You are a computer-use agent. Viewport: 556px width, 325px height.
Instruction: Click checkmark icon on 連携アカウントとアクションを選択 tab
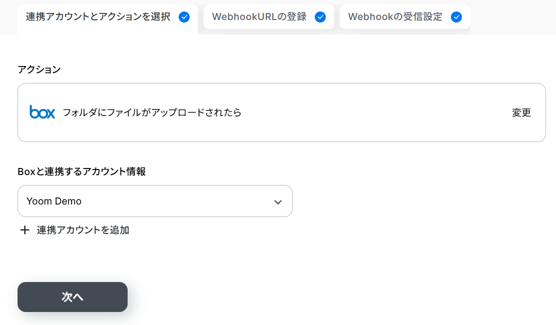[184, 17]
